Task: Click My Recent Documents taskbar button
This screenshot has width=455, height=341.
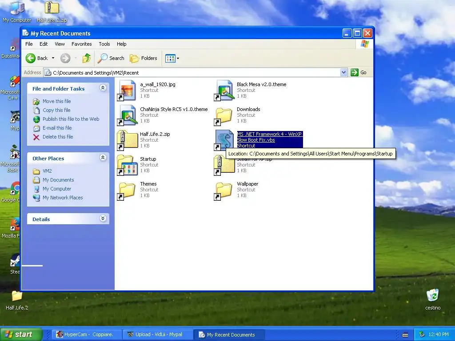Action: pyautogui.click(x=229, y=335)
